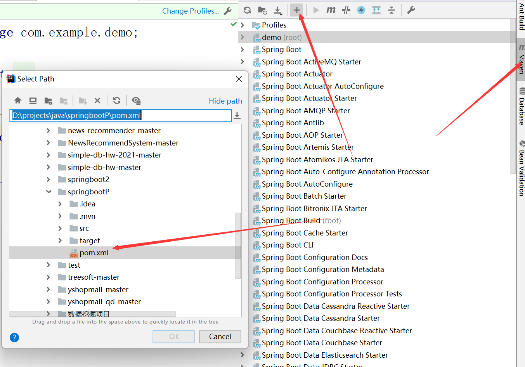525x367 pixels.
Task: Expand the news-recommender-master folder
Action: pyautogui.click(x=48, y=131)
